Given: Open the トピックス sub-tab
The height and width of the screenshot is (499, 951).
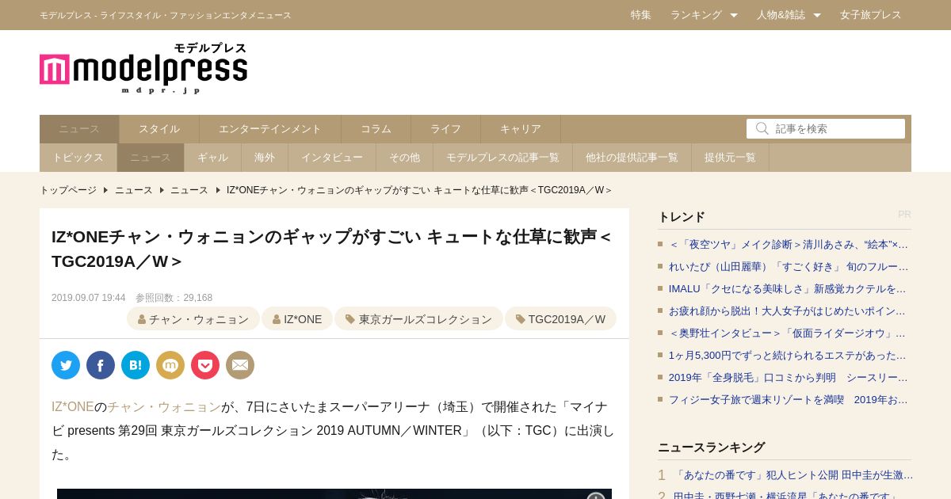Looking at the screenshot, I should pyautogui.click(x=78, y=158).
